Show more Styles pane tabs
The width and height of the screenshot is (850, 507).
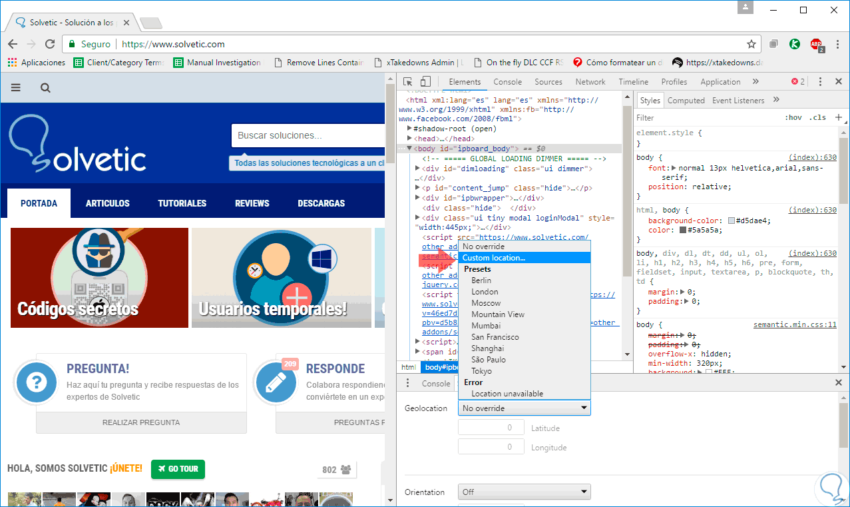pyautogui.click(x=776, y=101)
